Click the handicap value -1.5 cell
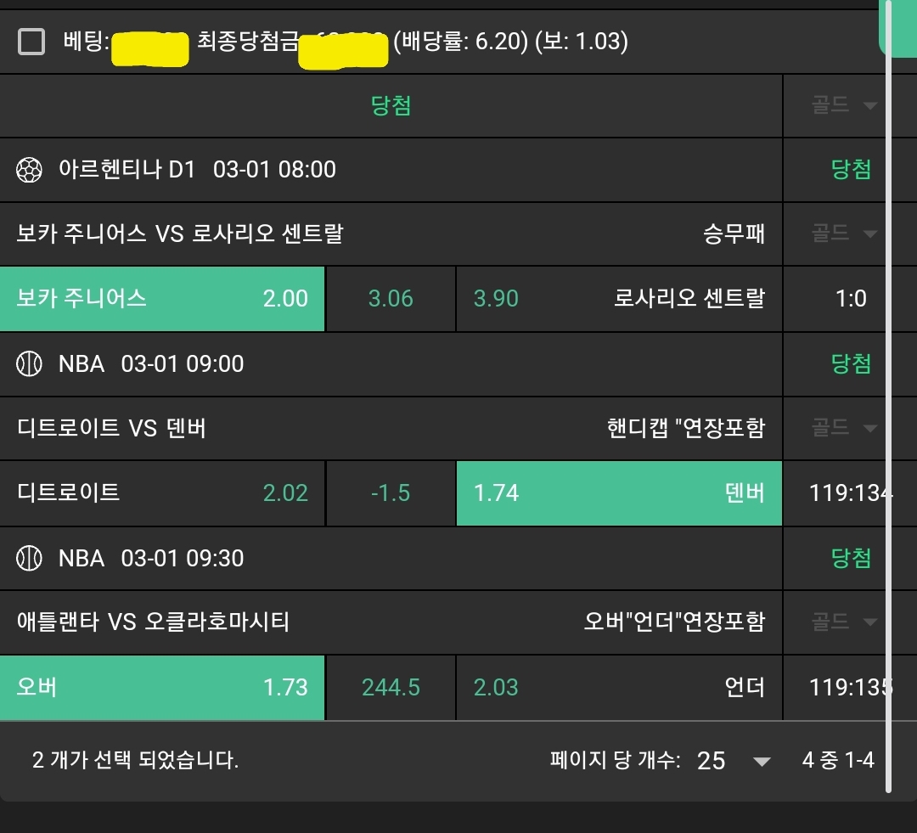 click(x=391, y=493)
